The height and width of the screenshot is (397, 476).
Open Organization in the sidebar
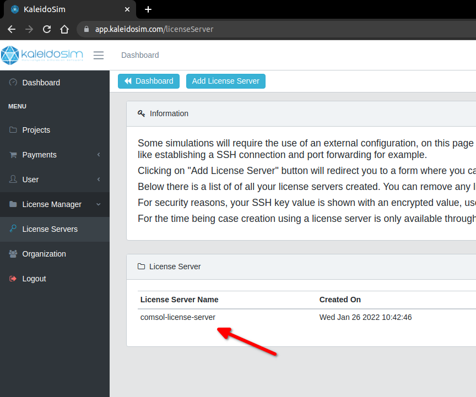55,254
